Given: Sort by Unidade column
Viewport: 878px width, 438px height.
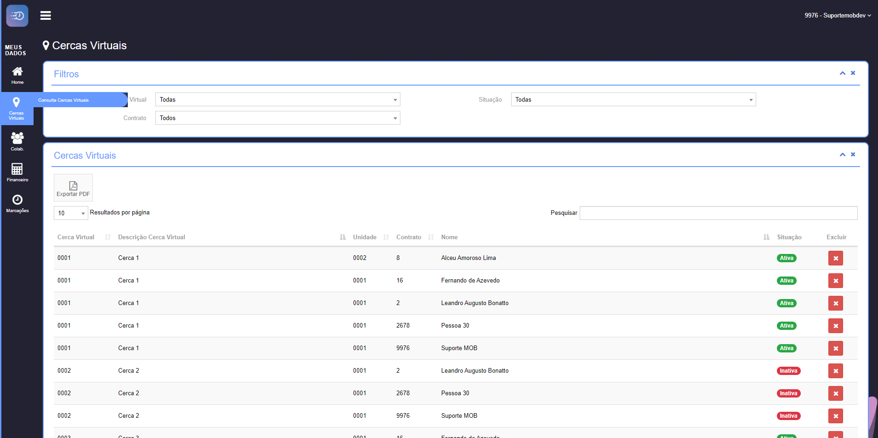Looking at the screenshot, I should point(371,237).
